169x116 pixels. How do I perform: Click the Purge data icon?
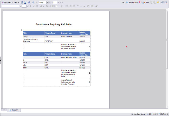pos(140,2)
